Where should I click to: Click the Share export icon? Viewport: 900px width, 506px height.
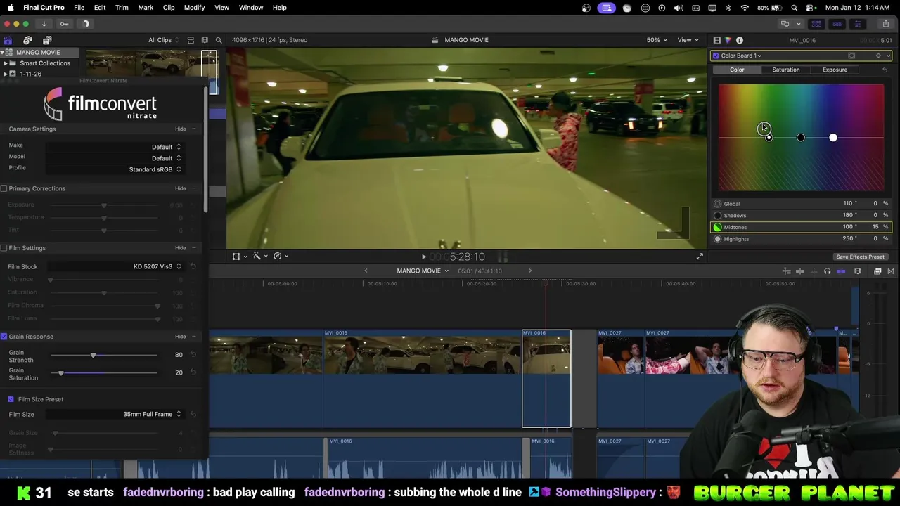click(x=885, y=24)
